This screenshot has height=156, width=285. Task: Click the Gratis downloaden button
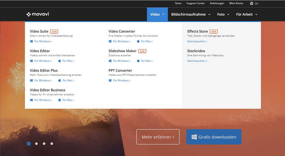pos(214,137)
